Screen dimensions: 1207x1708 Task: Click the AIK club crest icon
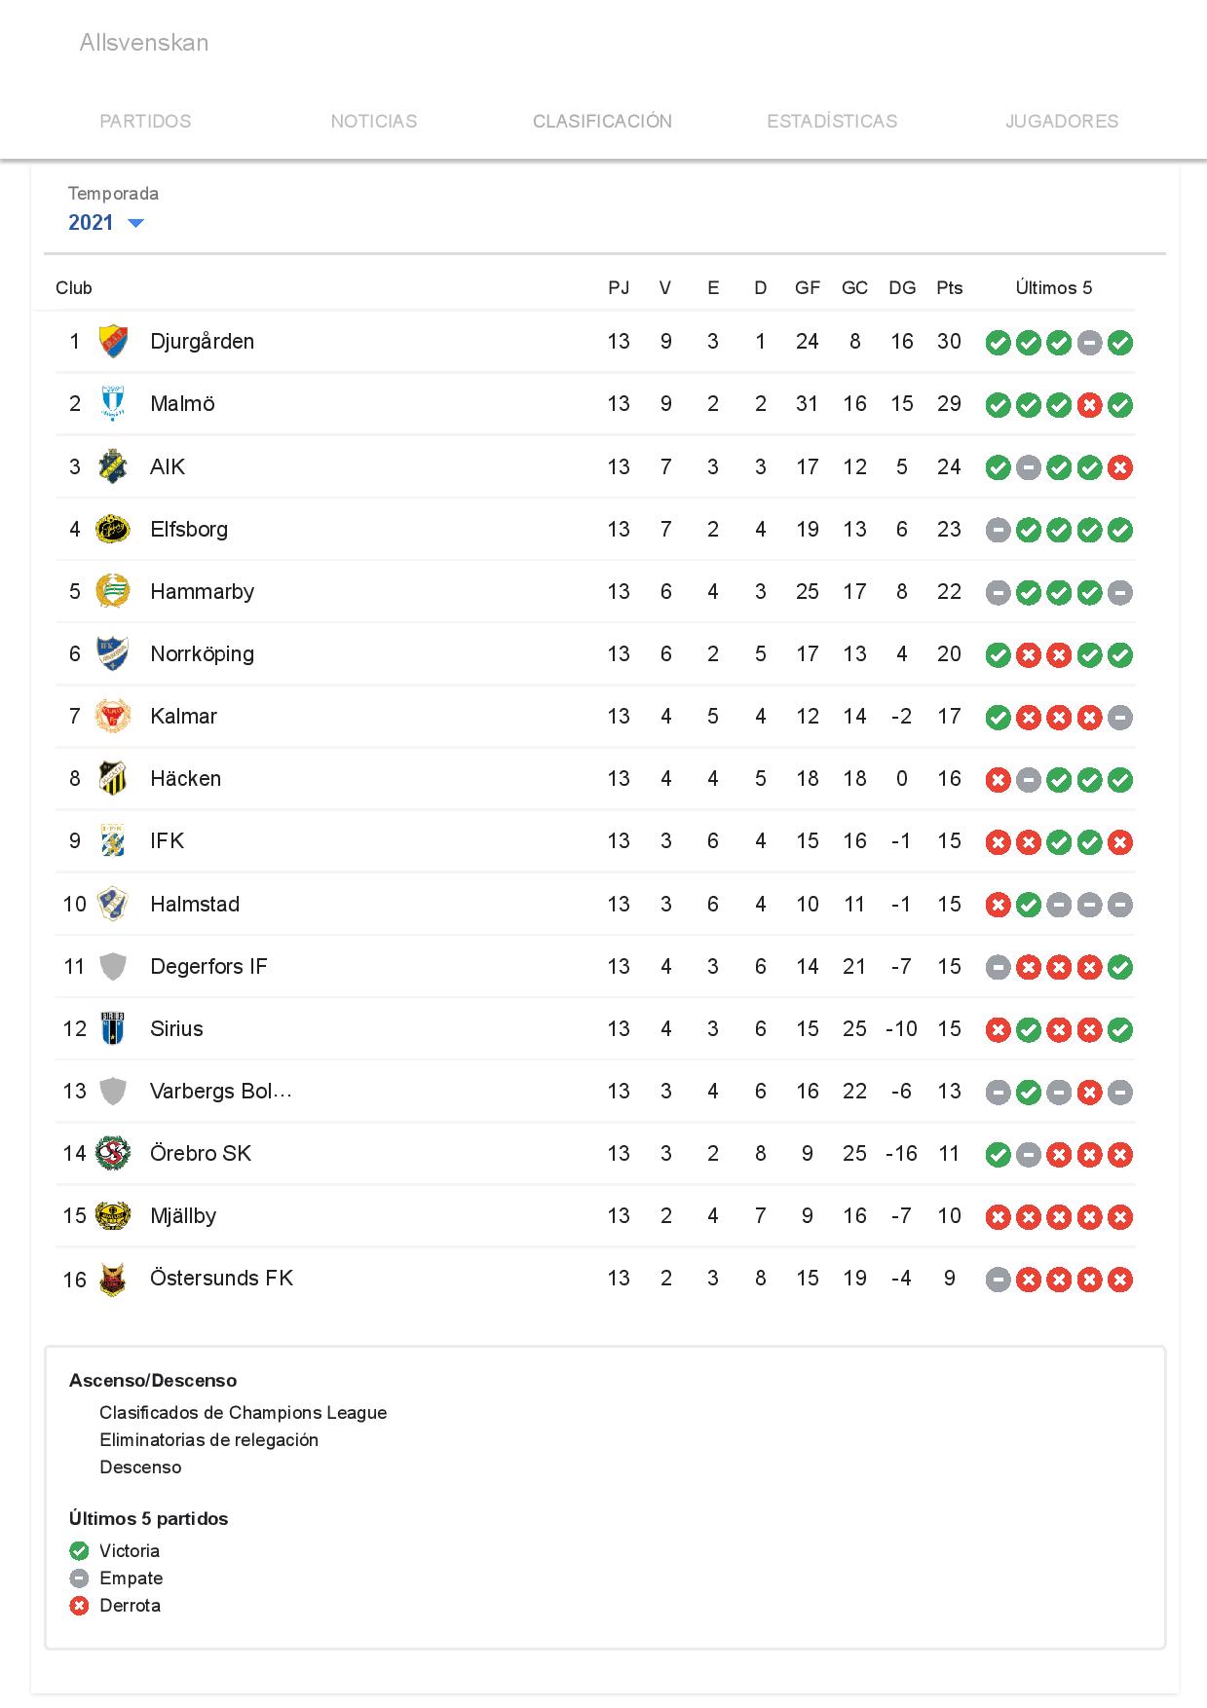(113, 466)
